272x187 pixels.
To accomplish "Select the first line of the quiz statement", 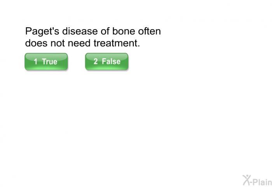I will point(93,32).
